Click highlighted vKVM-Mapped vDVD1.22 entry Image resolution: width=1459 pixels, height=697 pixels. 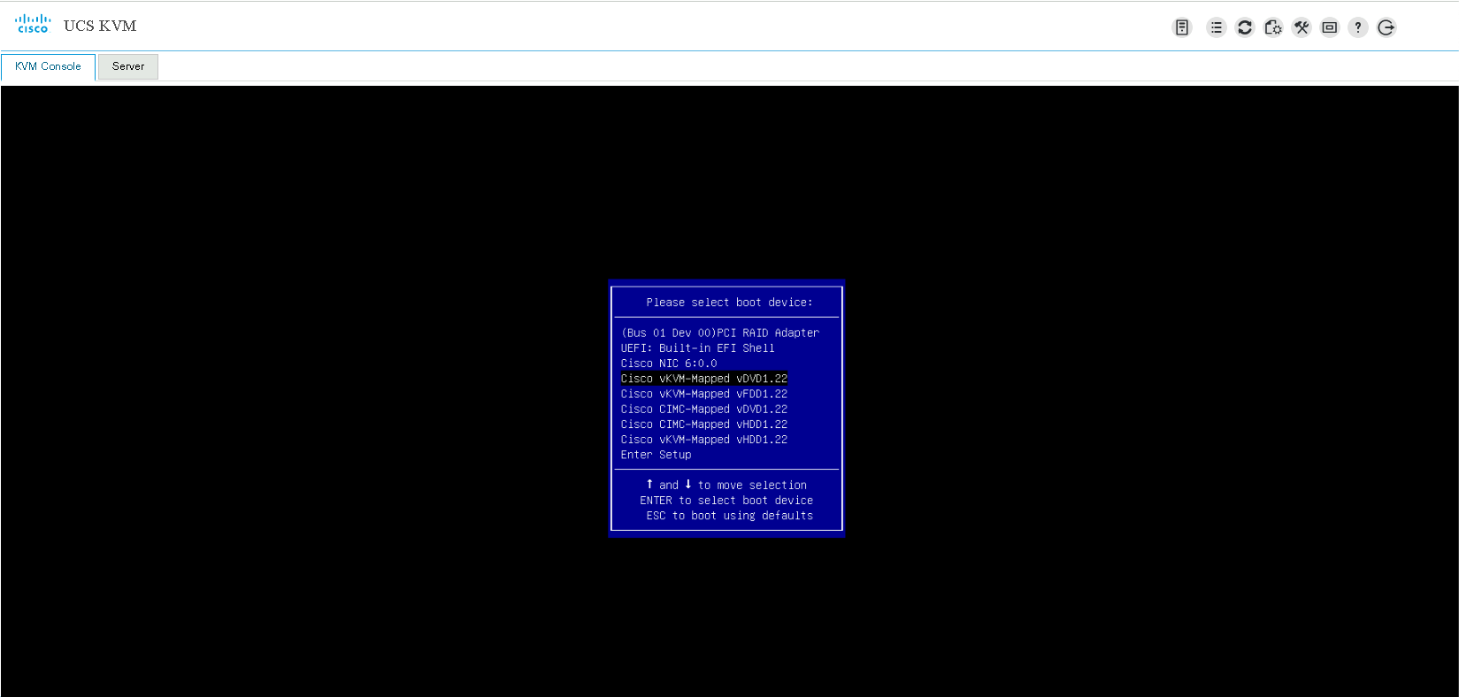point(703,379)
